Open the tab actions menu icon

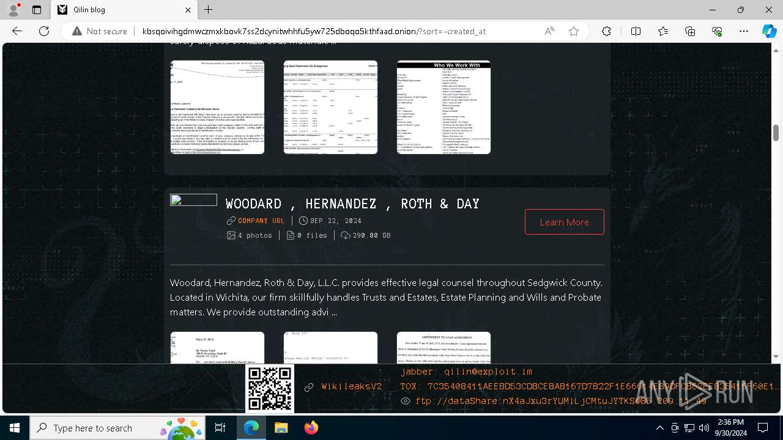pos(37,10)
